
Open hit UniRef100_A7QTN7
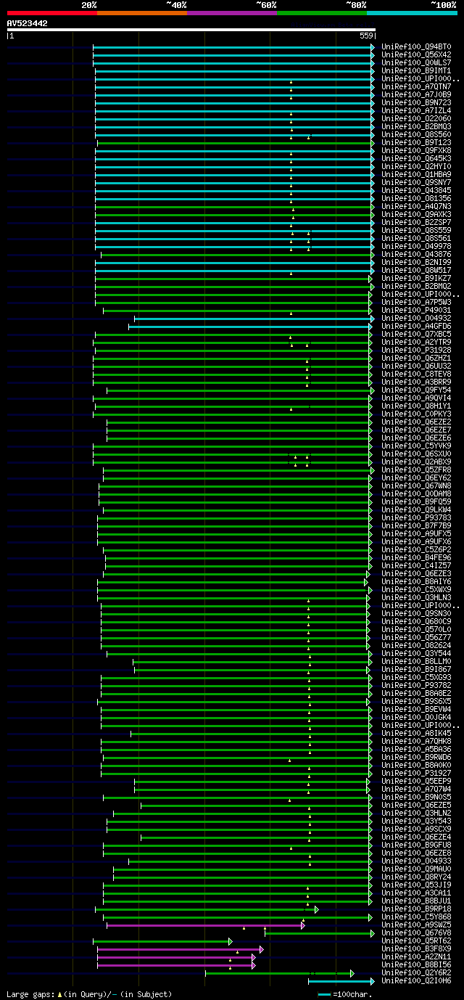416,87
